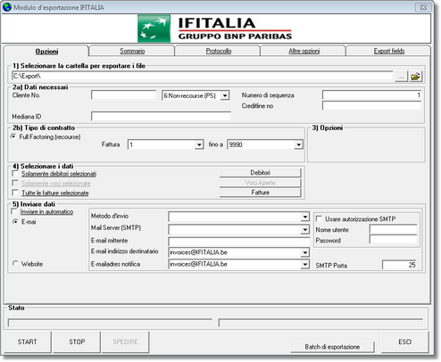Click the Mediana ID input field
Screen dimensions: 441x362
pyautogui.click(x=161, y=116)
